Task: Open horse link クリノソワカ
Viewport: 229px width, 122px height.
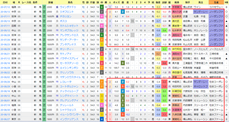Action: tap(67, 72)
